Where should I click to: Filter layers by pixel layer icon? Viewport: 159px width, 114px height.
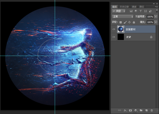coord(131,11)
